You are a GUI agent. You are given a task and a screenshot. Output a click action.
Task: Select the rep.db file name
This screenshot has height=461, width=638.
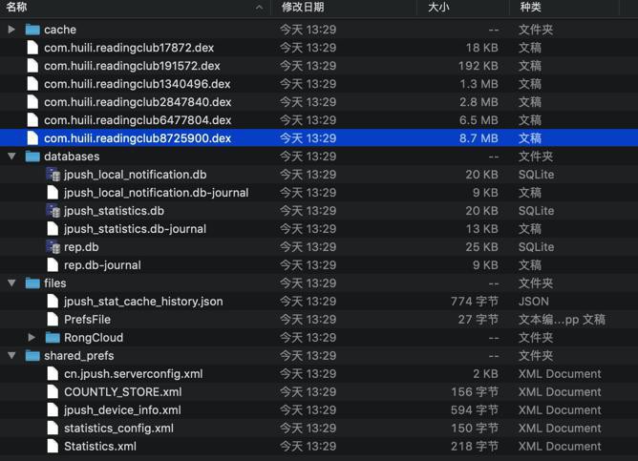pos(81,247)
